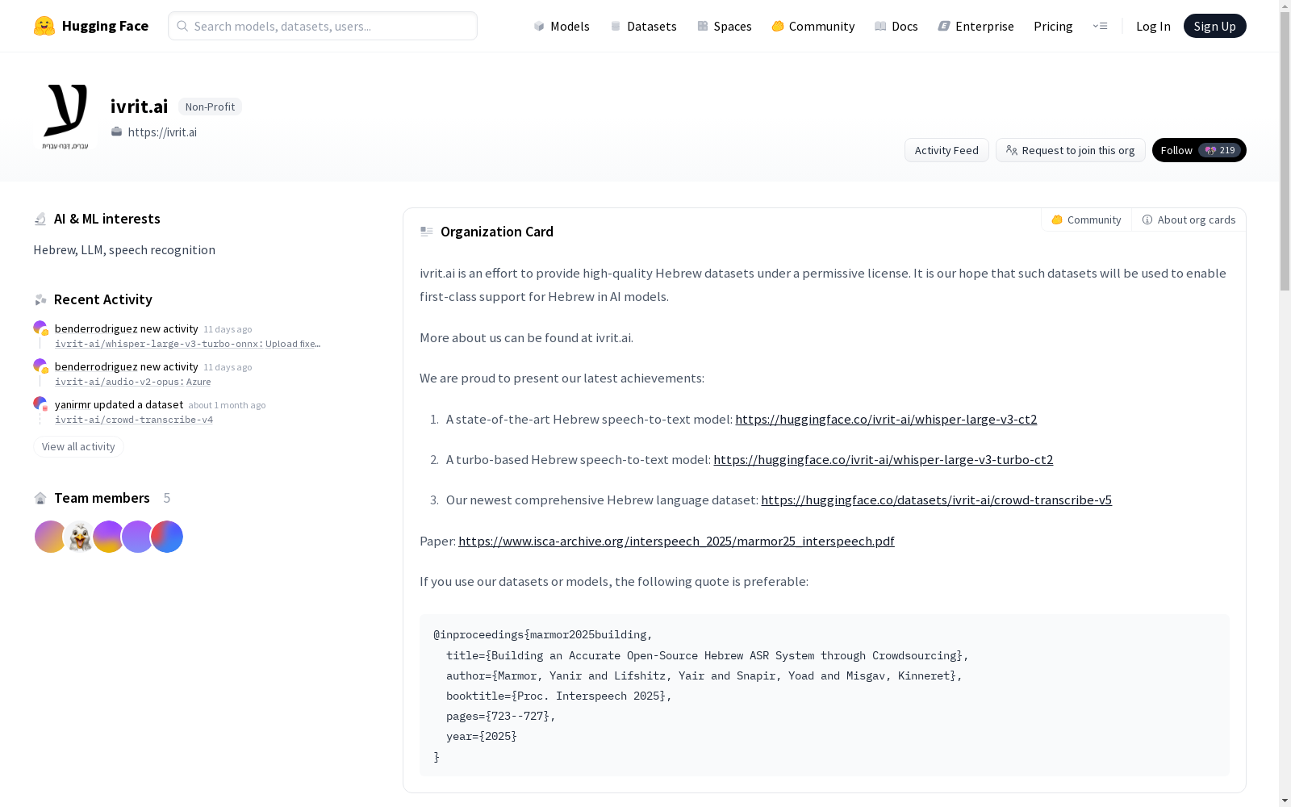Open the purple-yellow gradient team member avatar
The image size is (1291, 807).
pos(108,537)
